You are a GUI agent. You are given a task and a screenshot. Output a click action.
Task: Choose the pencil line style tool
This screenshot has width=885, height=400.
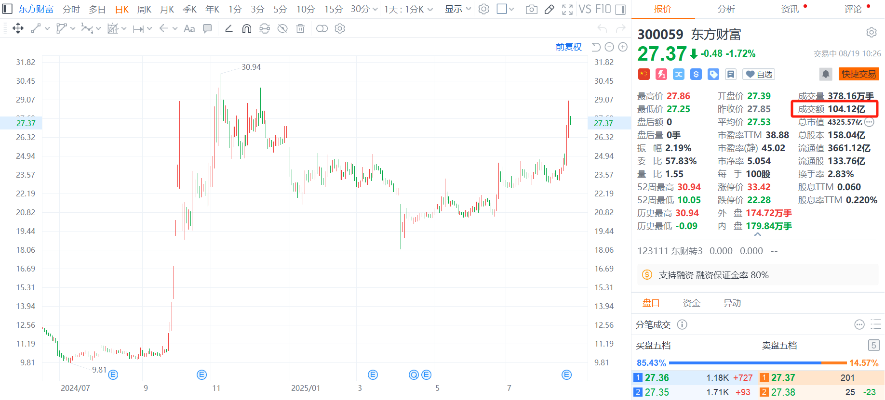pos(229,28)
